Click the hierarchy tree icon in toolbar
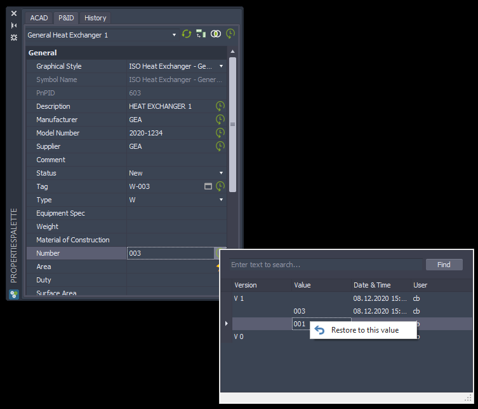This screenshot has height=409, width=478. coord(201,34)
